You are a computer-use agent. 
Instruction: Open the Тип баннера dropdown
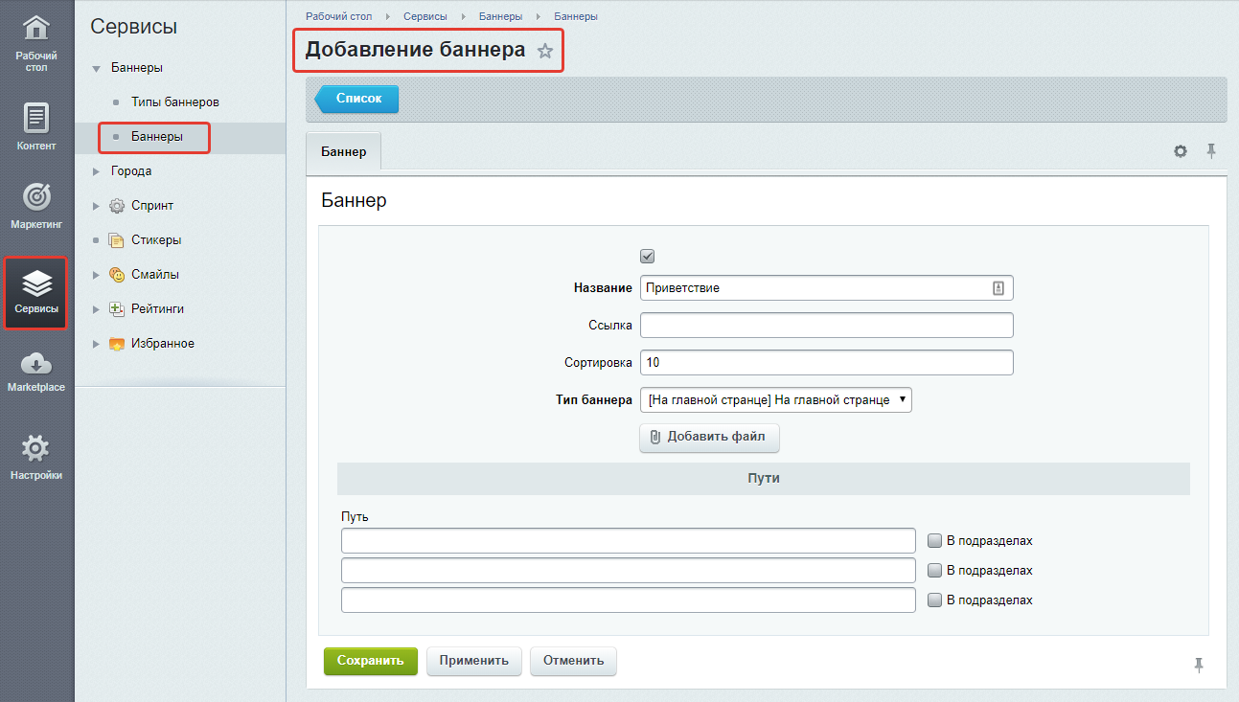click(x=775, y=400)
